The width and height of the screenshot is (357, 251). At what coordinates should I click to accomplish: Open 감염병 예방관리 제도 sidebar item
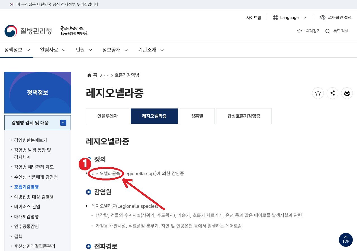point(34,167)
